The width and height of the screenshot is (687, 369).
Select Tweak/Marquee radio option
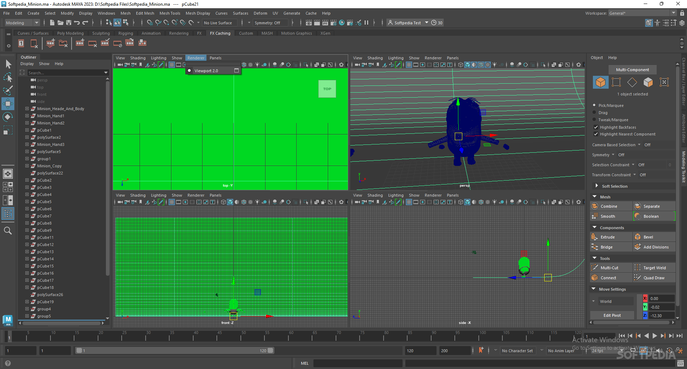point(594,120)
